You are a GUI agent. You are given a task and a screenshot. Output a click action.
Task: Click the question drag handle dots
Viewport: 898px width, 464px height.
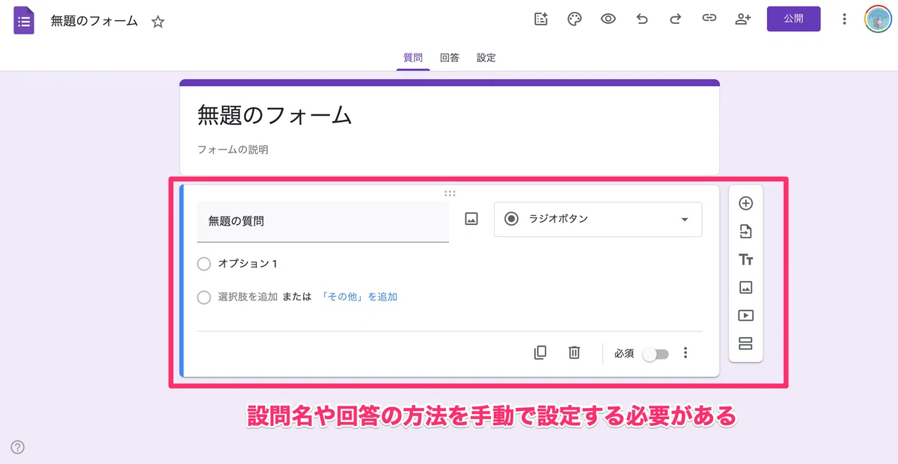(x=450, y=193)
